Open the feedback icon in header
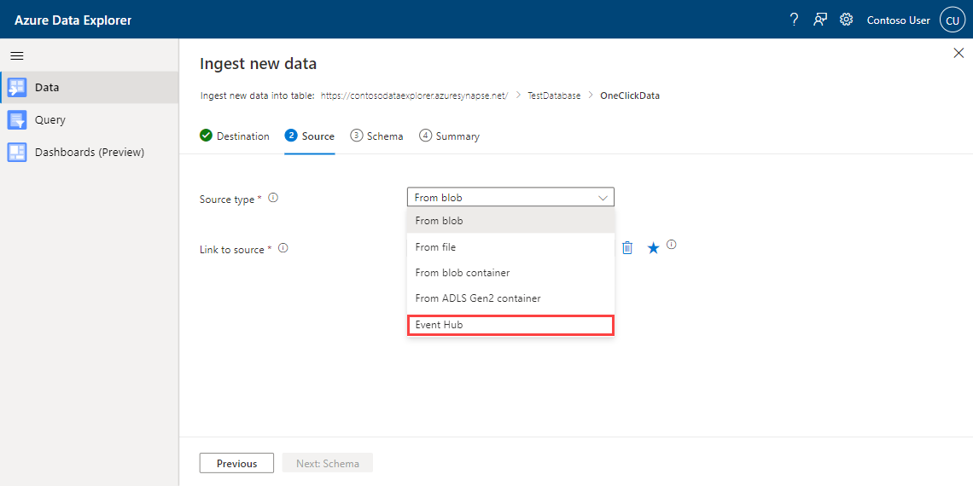Viewport: 973px width, 486px height. click(x=819, y=20)
